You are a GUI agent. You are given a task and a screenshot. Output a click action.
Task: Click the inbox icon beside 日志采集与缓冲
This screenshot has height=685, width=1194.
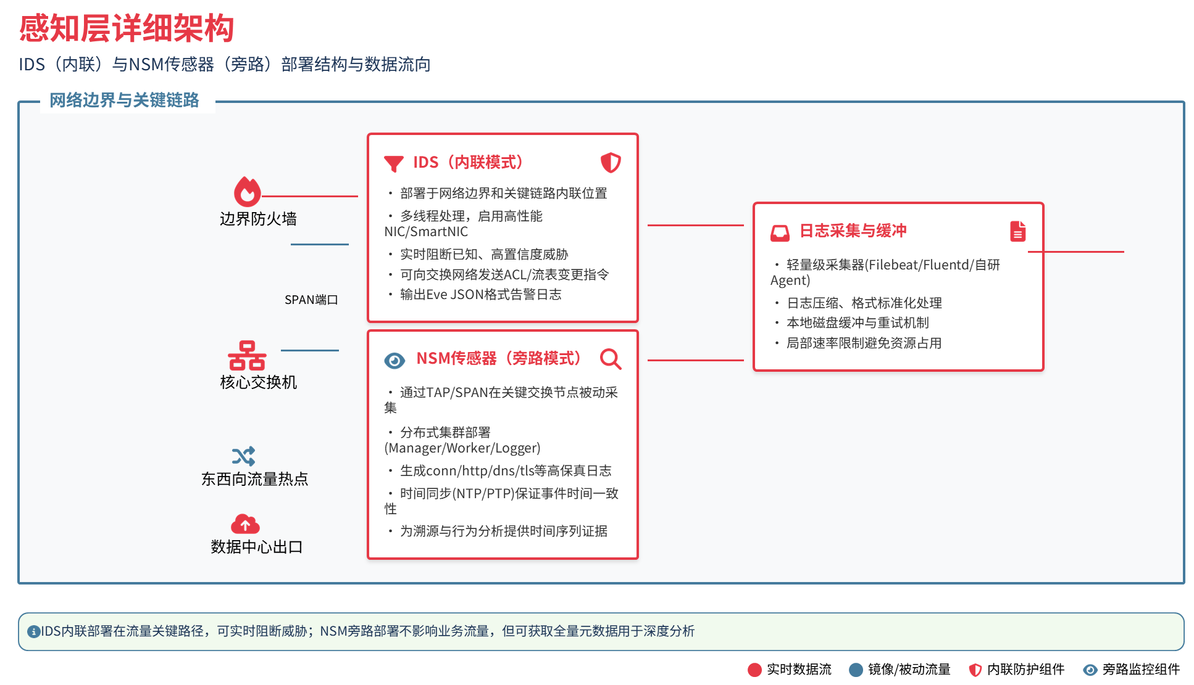point(779,232)
